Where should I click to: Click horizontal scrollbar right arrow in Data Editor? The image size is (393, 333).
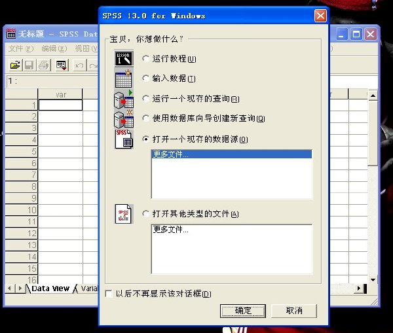click(359, 289)
